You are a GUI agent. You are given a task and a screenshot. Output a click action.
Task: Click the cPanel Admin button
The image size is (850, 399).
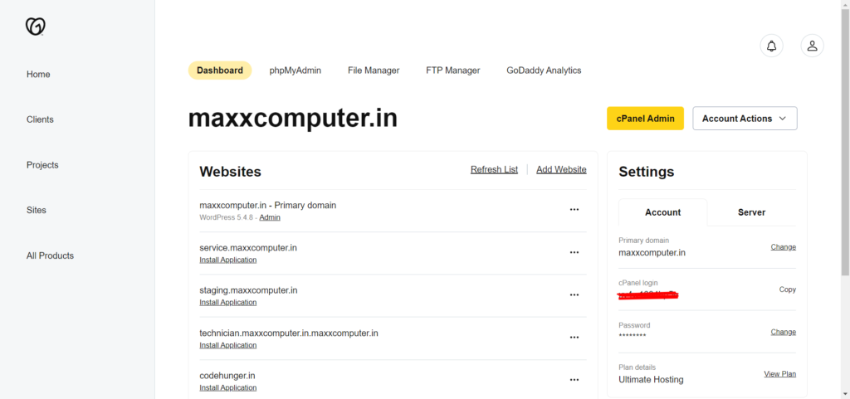point(645,119)
